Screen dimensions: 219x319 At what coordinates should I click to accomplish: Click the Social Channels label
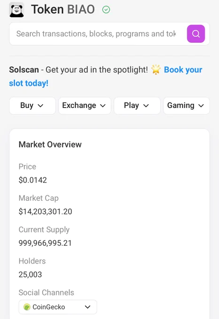coord(46,292)
